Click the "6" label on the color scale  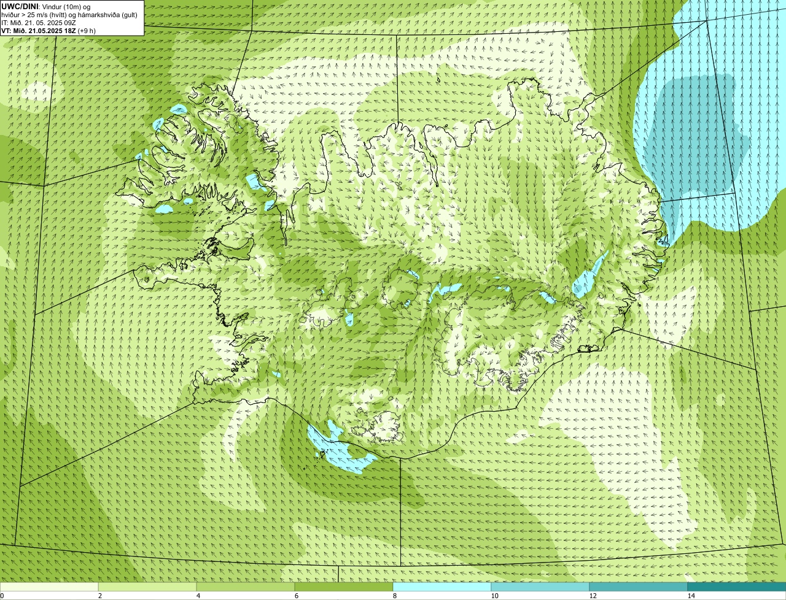tap(296, 596)
